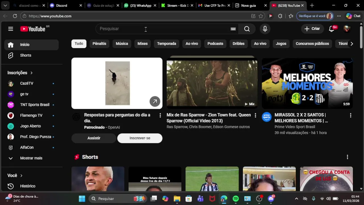Open the Shorts shelf options menu

(x=347, y=157)
